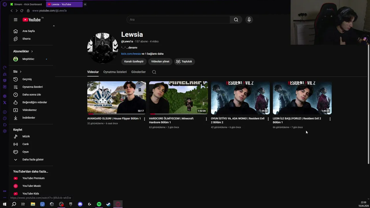The image size is (370, 208).
Task: Switch to the Gönderiler tab
Action: pyautogui.click(x=138, y=72)
